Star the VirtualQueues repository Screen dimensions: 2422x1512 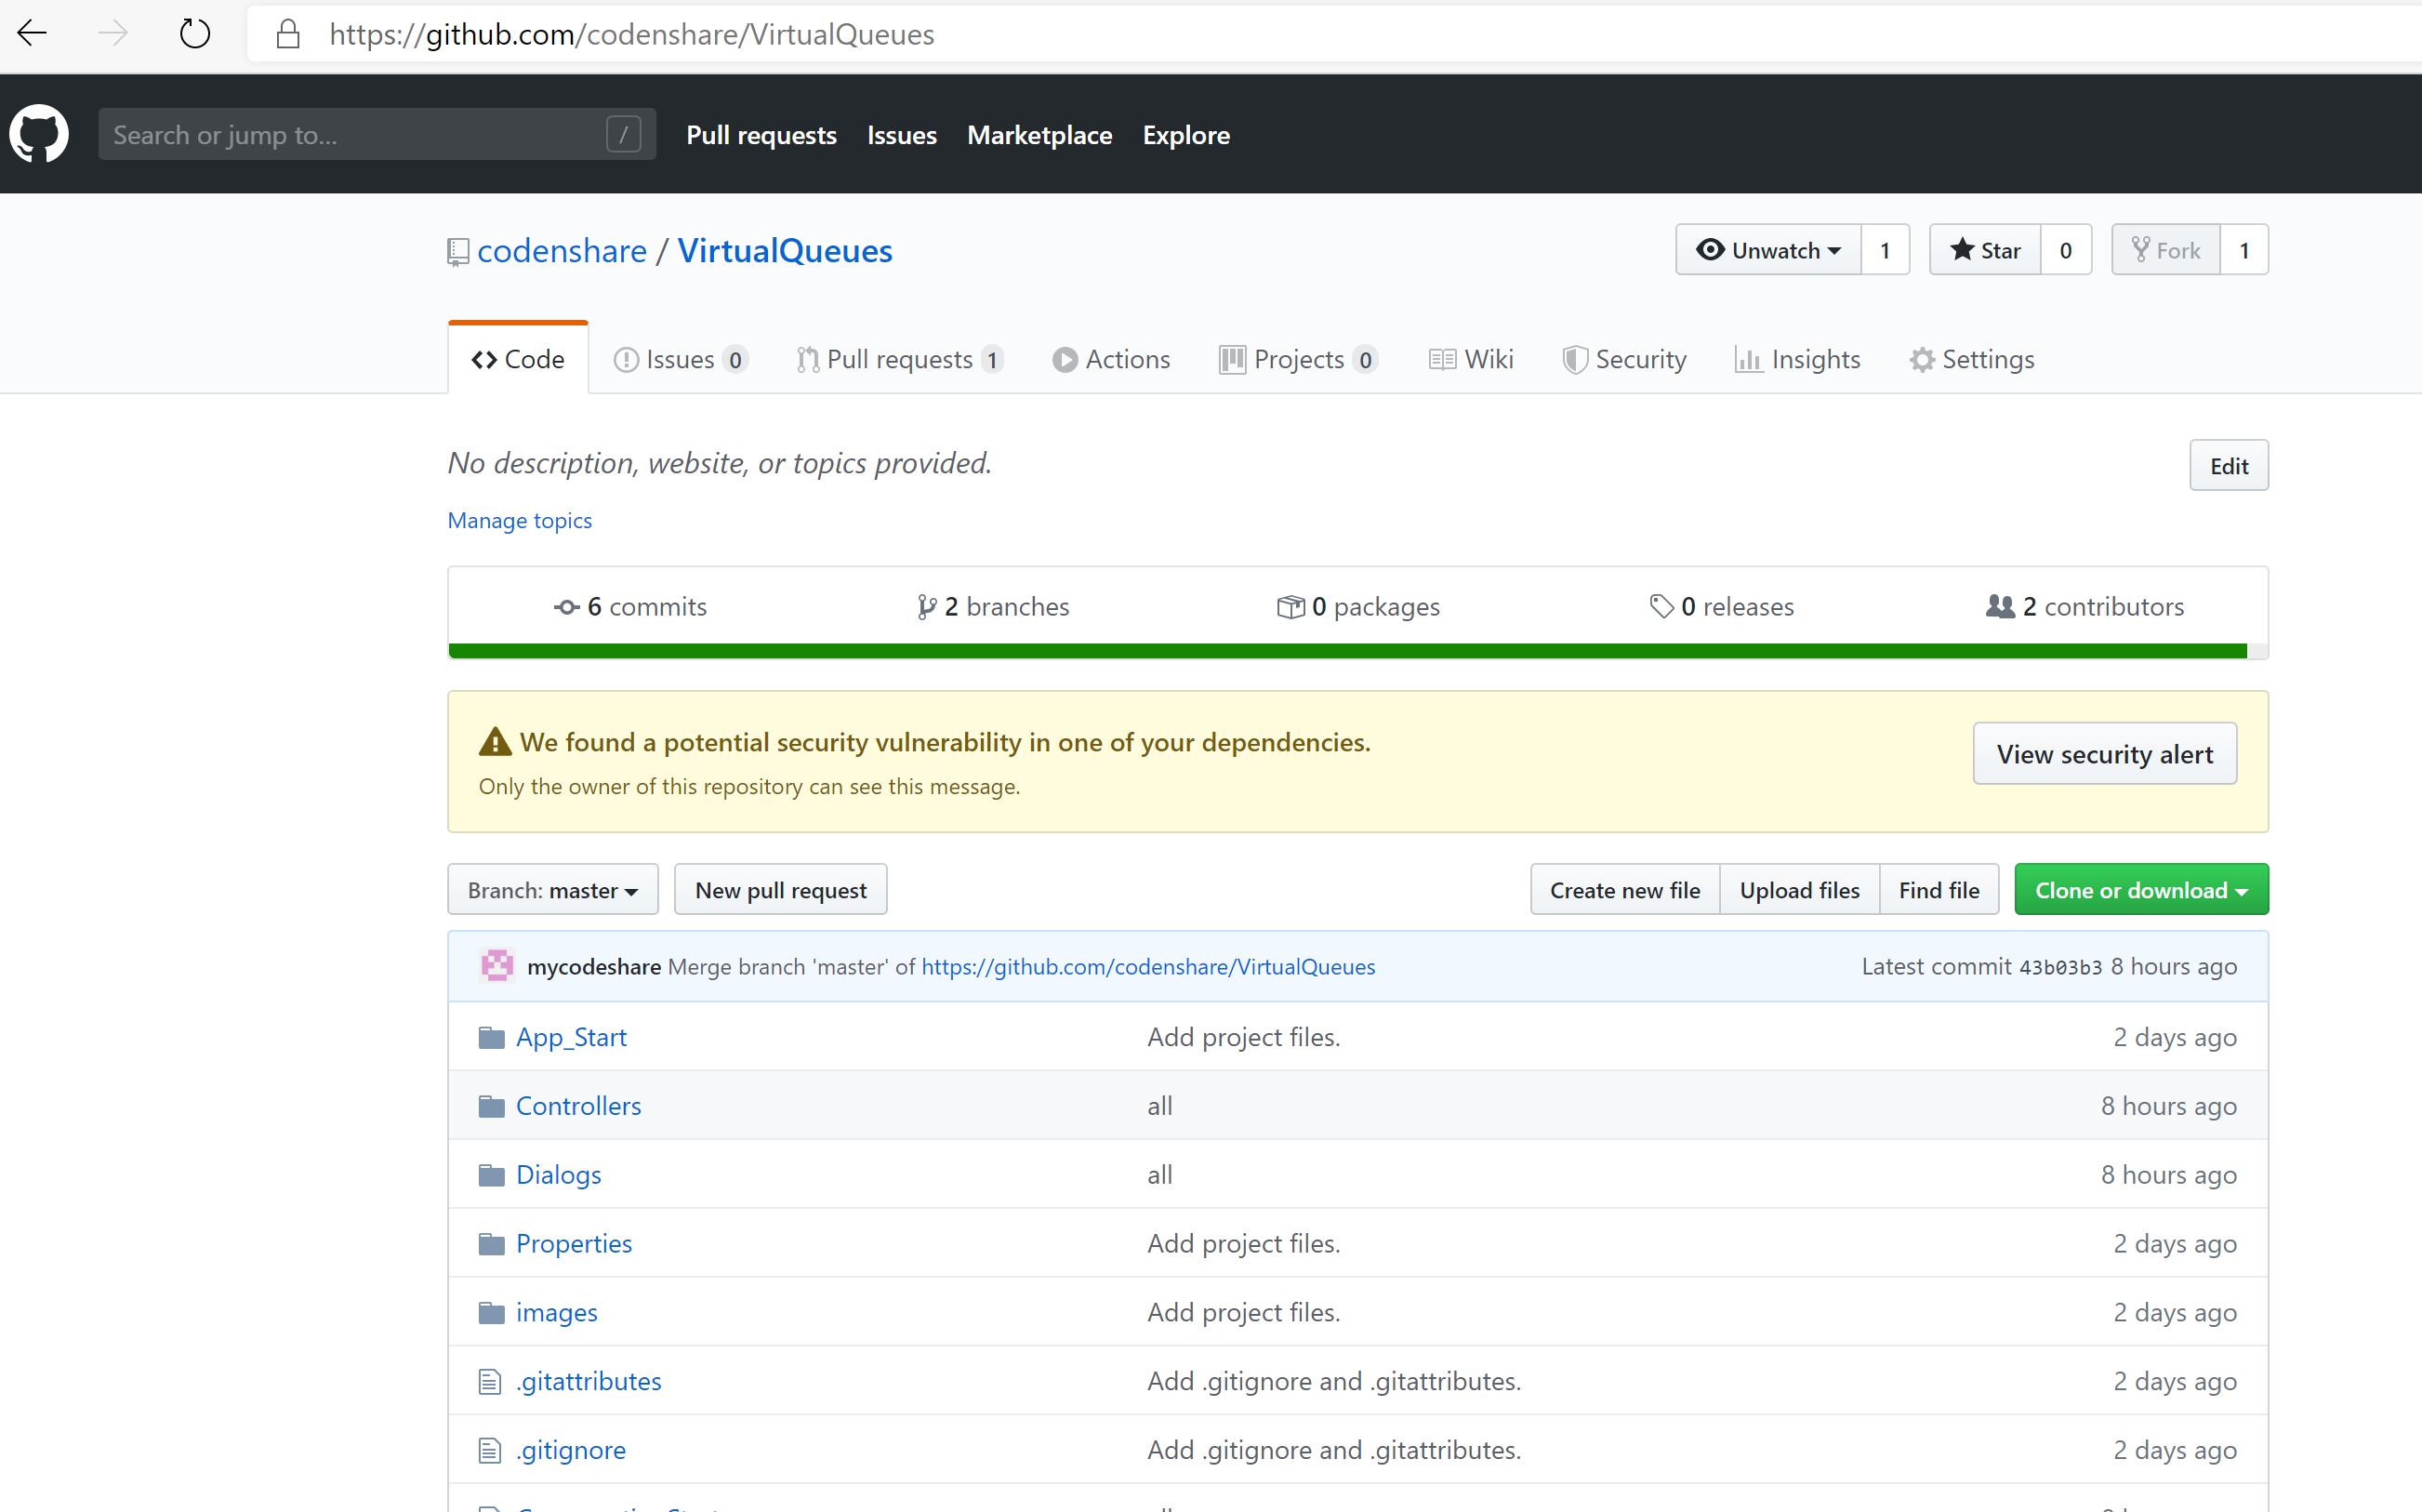pos(1985,250)
